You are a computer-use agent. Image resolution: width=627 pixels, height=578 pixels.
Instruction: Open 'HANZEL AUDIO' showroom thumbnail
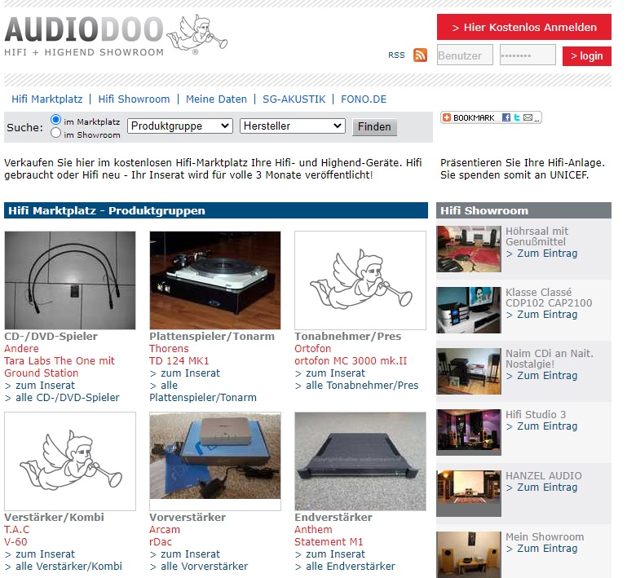click(469, 494)
